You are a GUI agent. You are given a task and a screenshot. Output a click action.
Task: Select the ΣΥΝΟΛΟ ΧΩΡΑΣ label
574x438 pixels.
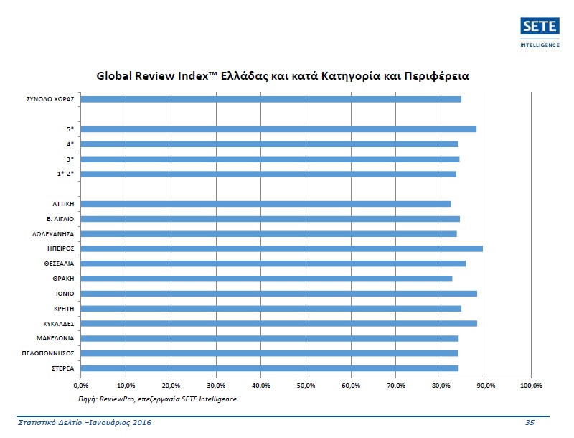(x=50, y=99)
